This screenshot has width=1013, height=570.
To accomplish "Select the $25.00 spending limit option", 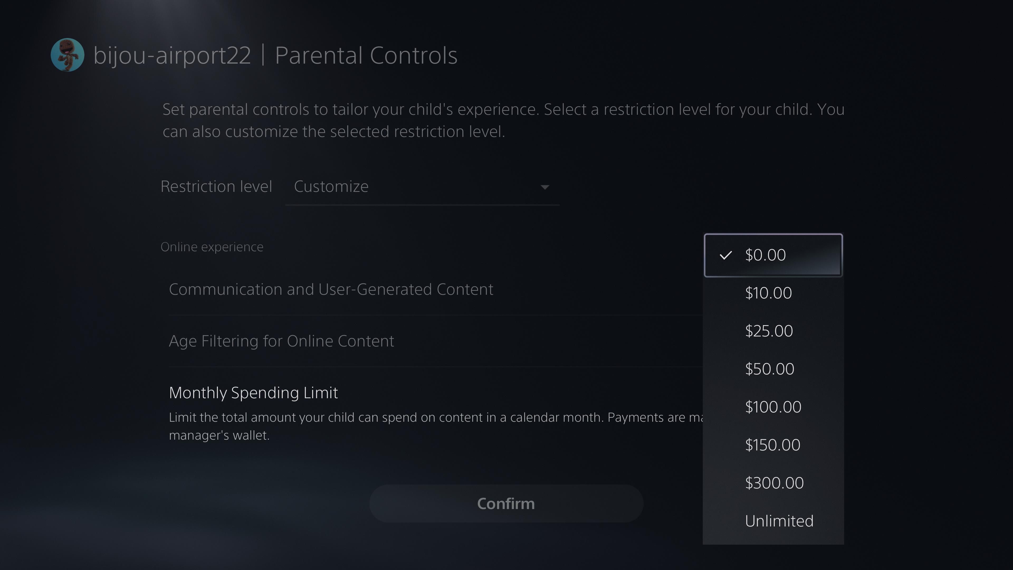I will click(x=769, y=331).
